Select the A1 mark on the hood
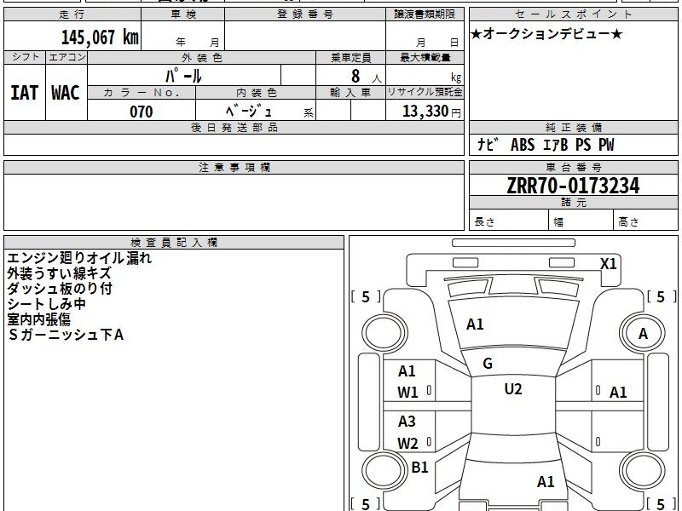The height and width of the screenshot is (511, 682). point(475,324)
